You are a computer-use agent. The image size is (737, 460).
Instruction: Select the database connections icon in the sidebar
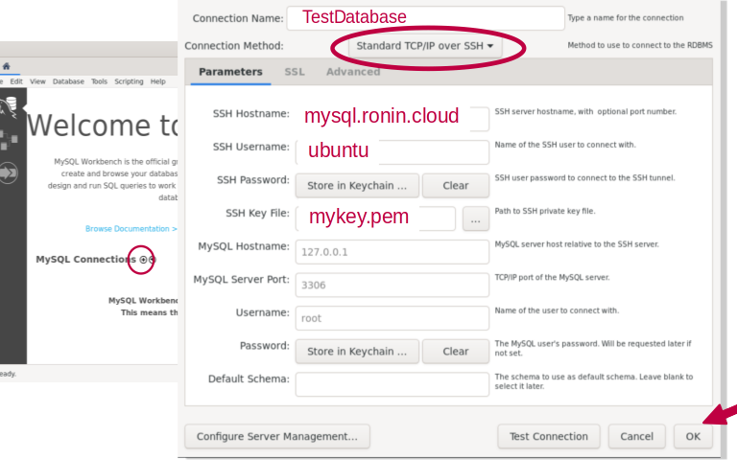[9, 106]
